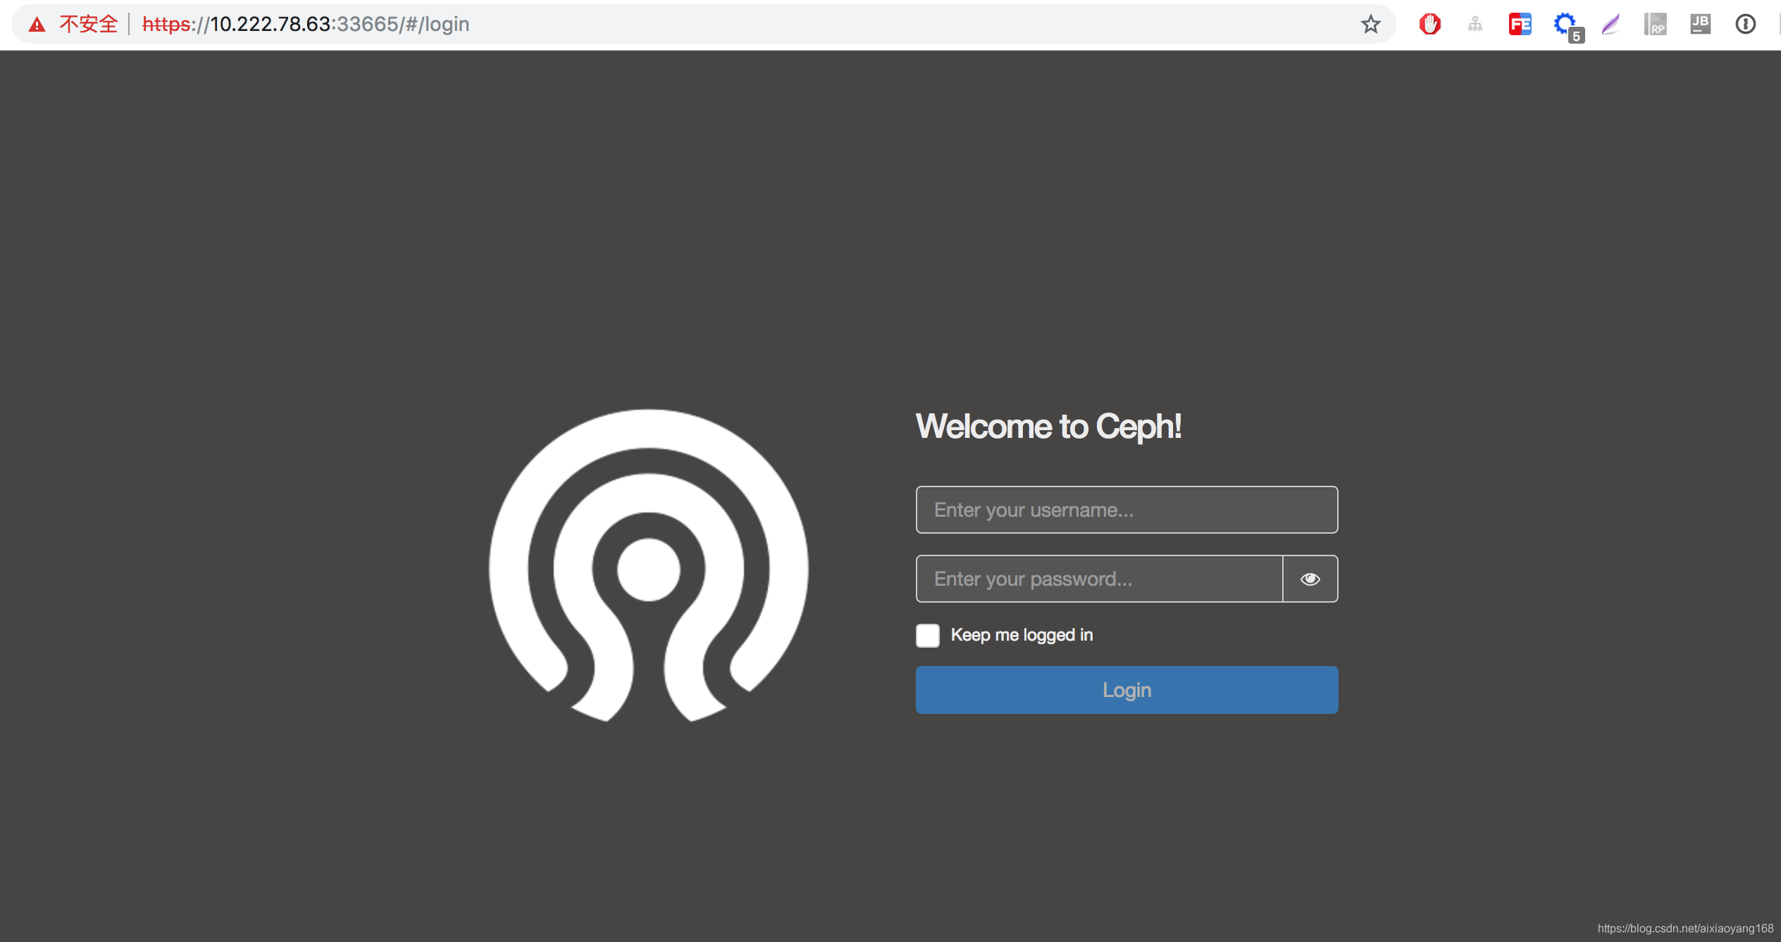The width and height of the screenshot is (1781, 942).
Task: Open the JB JetBrains extension icon
Action: point(1700,25)
